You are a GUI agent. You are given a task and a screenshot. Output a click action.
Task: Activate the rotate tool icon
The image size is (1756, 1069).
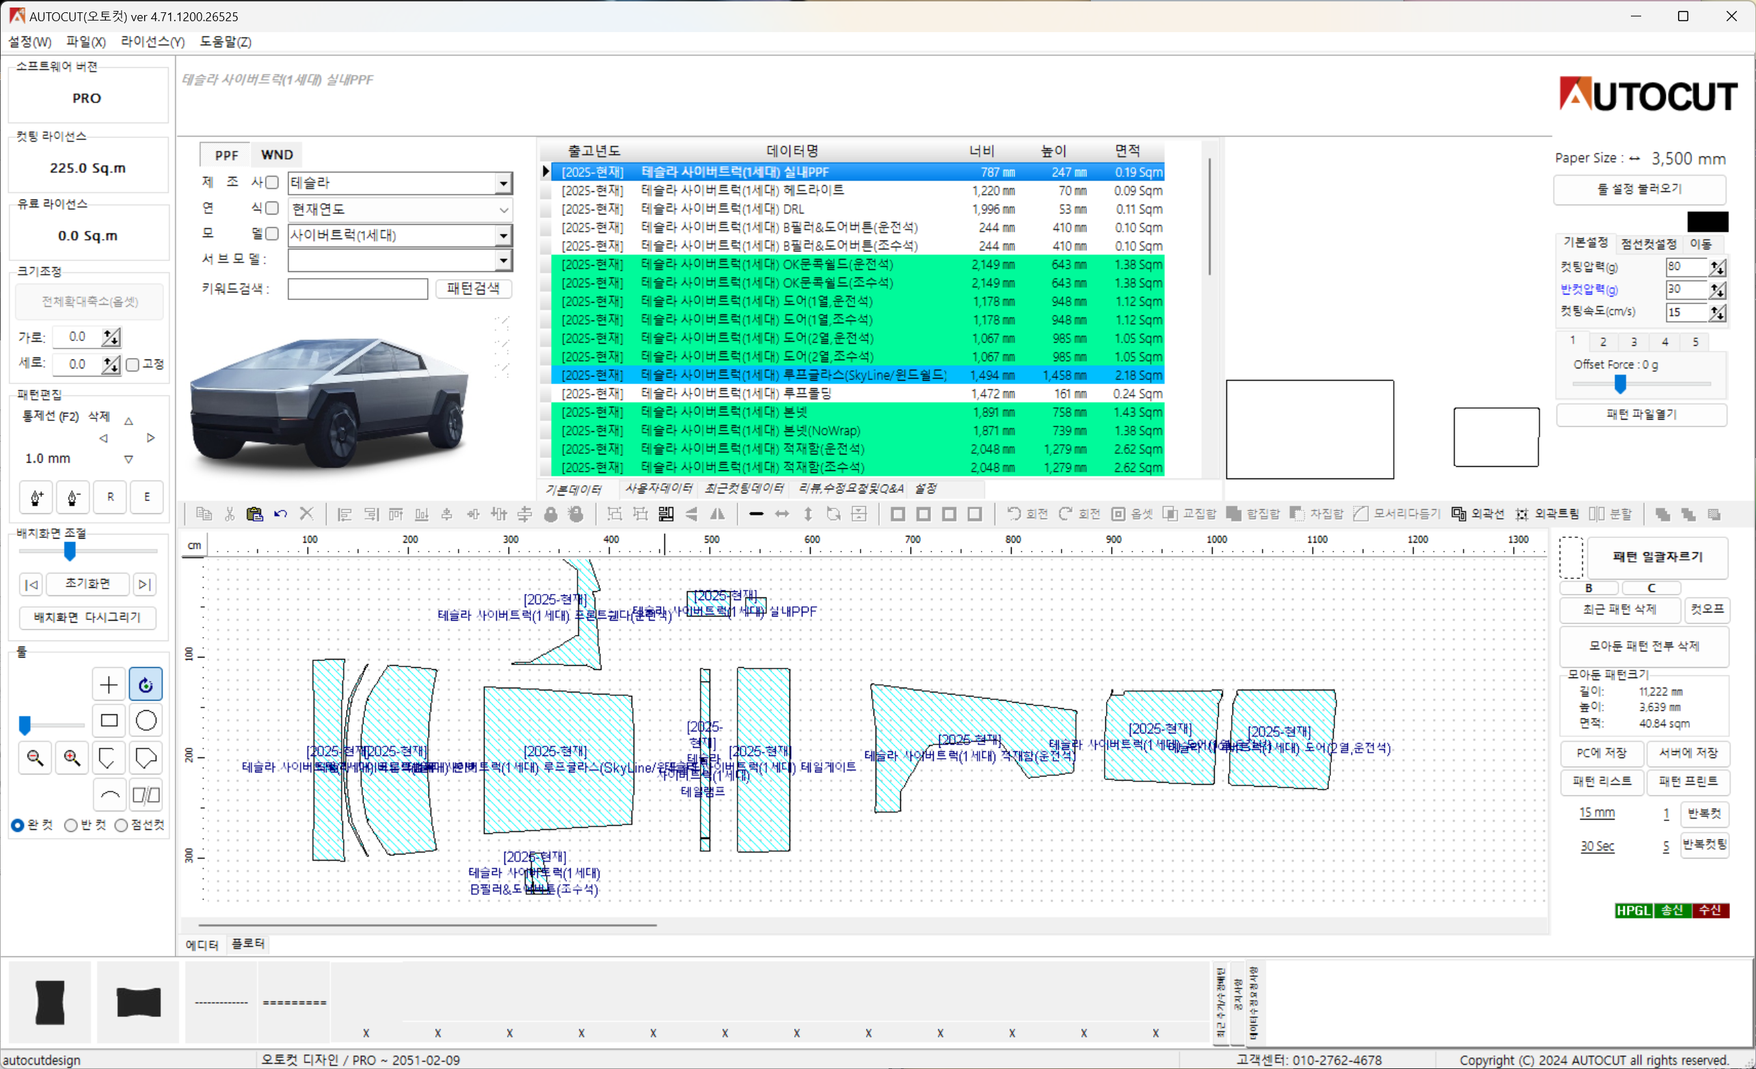[x=146, y=684]
